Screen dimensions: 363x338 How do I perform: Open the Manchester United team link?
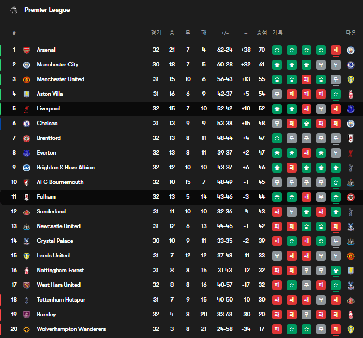[60, 79]
